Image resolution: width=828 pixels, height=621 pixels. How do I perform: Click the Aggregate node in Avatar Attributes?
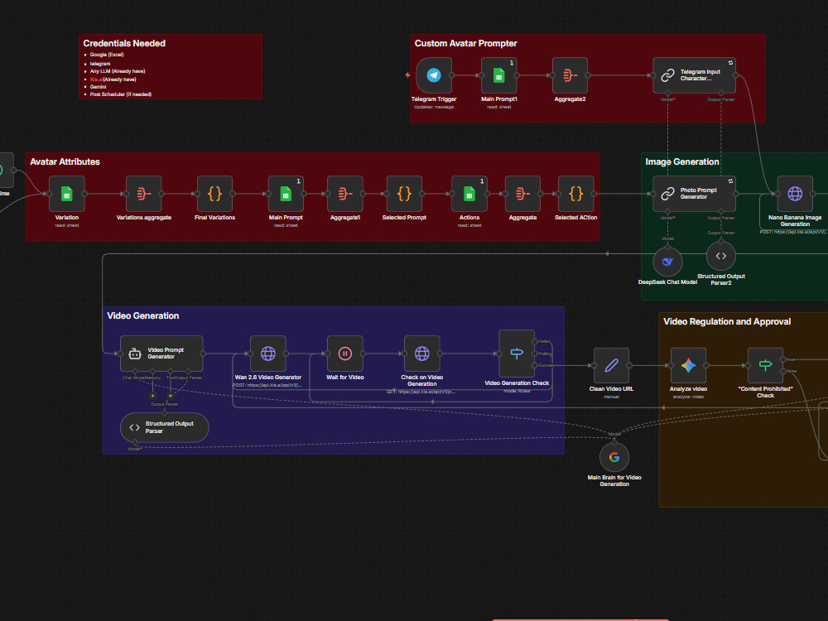click(522, 194)
